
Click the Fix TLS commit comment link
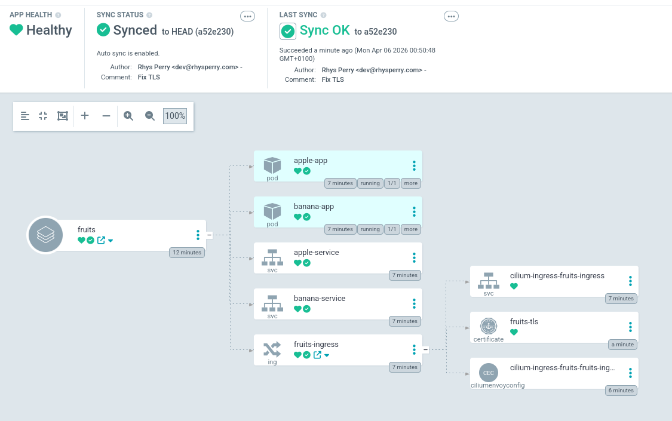(149, 77)
